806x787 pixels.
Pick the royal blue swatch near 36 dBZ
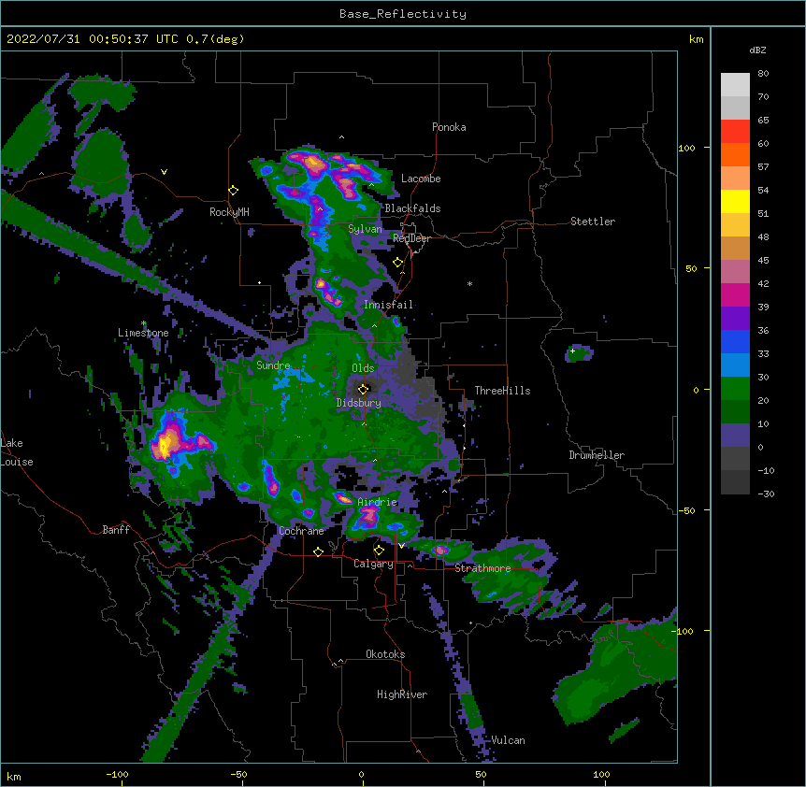click(x=735, y=341)
